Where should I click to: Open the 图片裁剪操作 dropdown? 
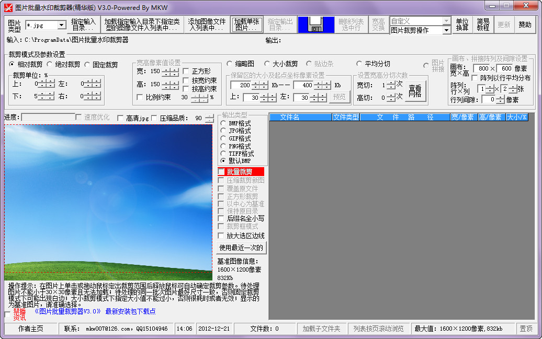(x=446, y=30)
